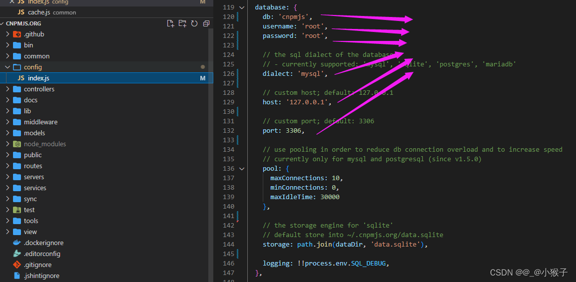Viewport: 576px width, 282px height.
Task: Refresh the explorer tree
Action: 194,23
